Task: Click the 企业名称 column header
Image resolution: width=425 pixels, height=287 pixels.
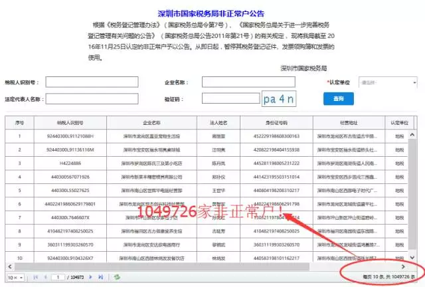Action: [x=152, y=123]
